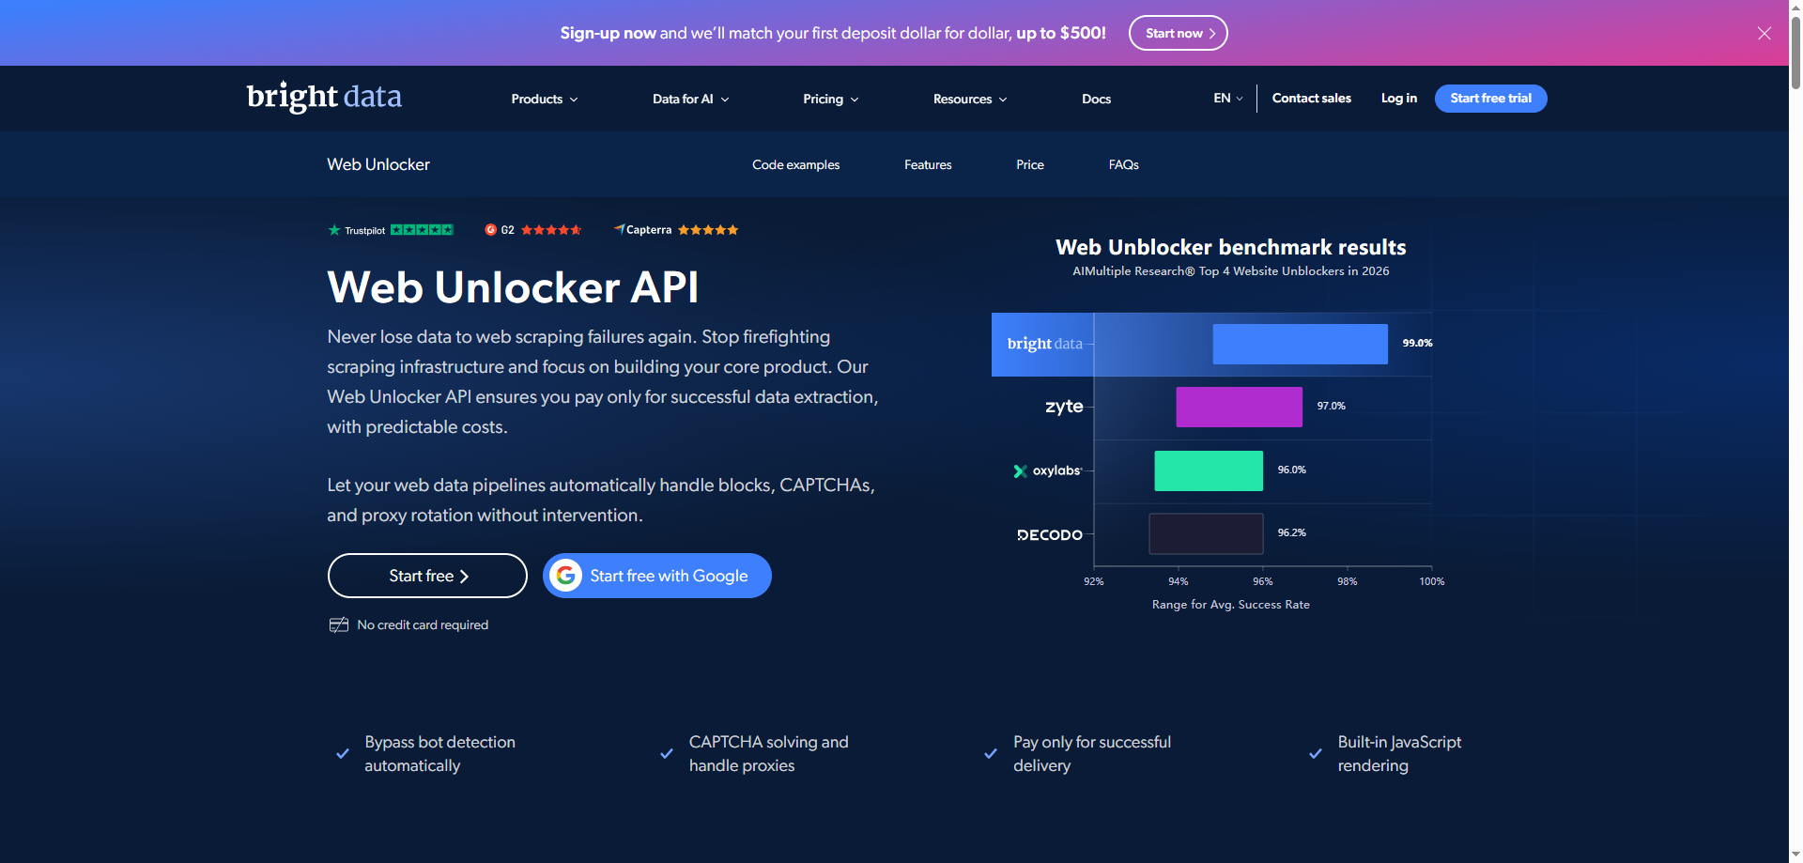The width and height of the screenshot is (1803, 863).
Task: Jump to FAQs section
Action: click(1124, 164)
